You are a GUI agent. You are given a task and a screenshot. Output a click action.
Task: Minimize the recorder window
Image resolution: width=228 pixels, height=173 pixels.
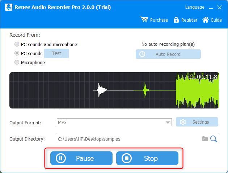211,8
